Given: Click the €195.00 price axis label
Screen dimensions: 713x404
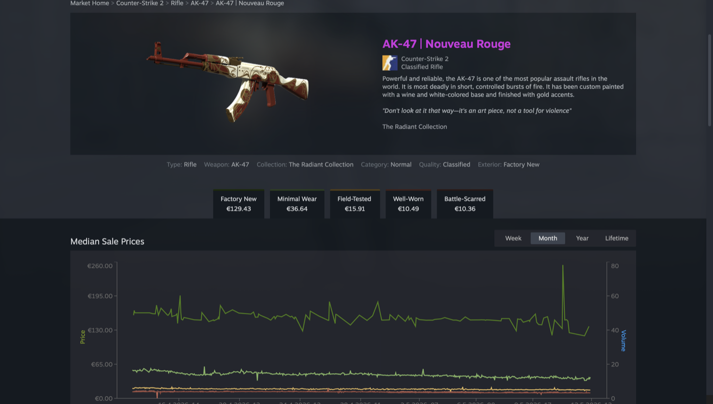Looking at the screenshot, I should point(100,296).
